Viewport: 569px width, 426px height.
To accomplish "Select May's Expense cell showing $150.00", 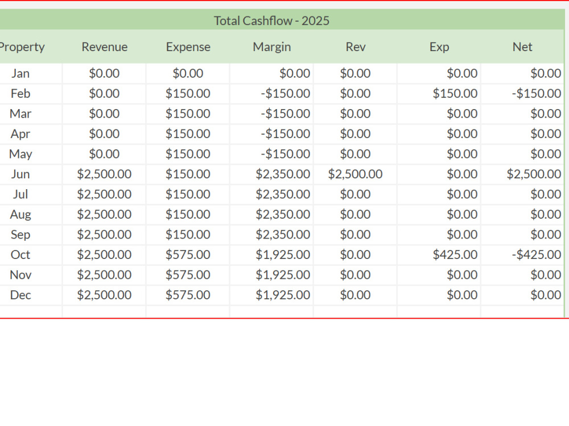I will pos(188,154).
